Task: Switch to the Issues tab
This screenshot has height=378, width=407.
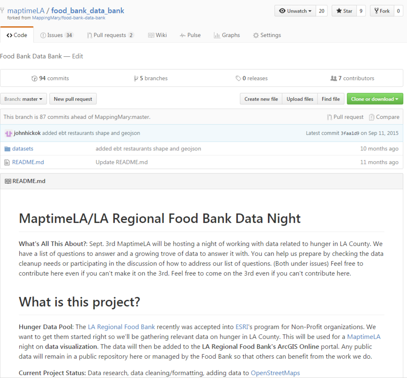Action: click(57, 35)
